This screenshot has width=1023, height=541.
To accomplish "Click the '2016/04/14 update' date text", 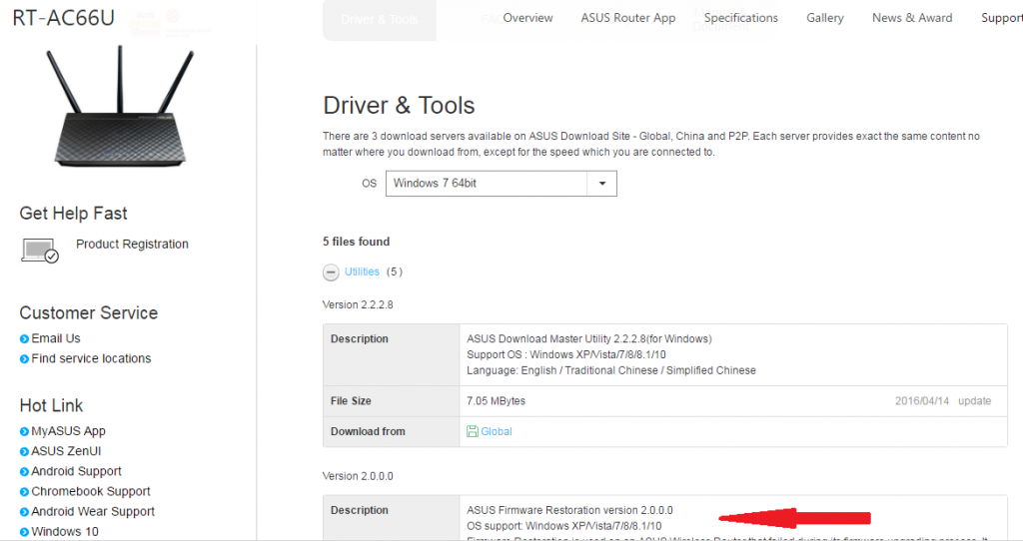I will pyautogui.click(x=943, y=401).
